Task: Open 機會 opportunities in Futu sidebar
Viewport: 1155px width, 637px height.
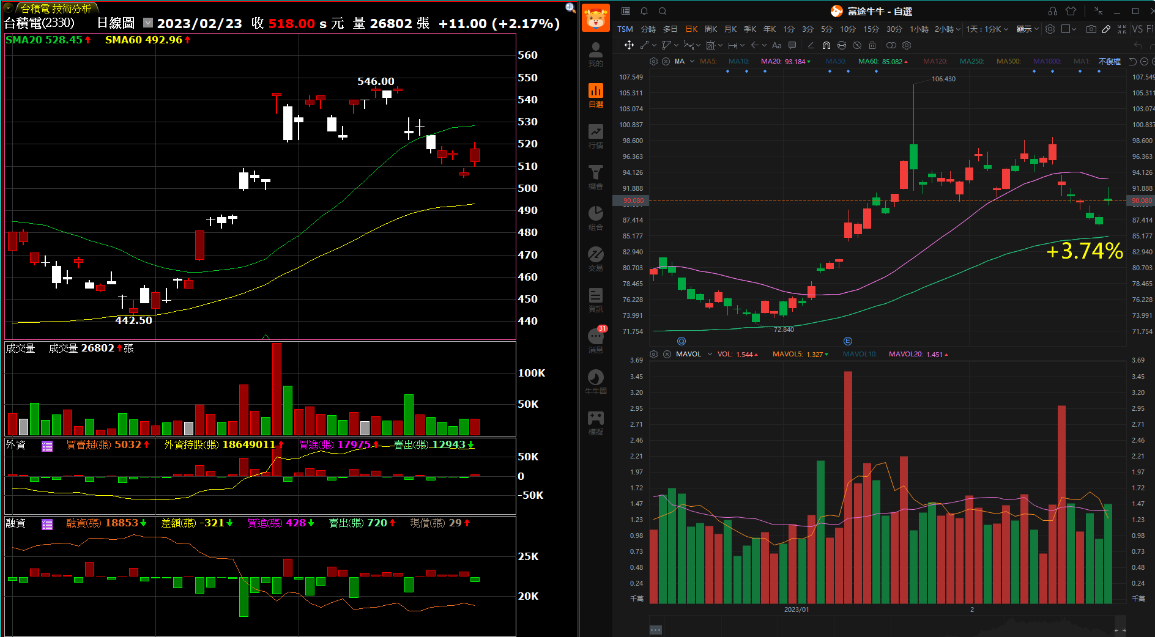Action: point(595,177)
